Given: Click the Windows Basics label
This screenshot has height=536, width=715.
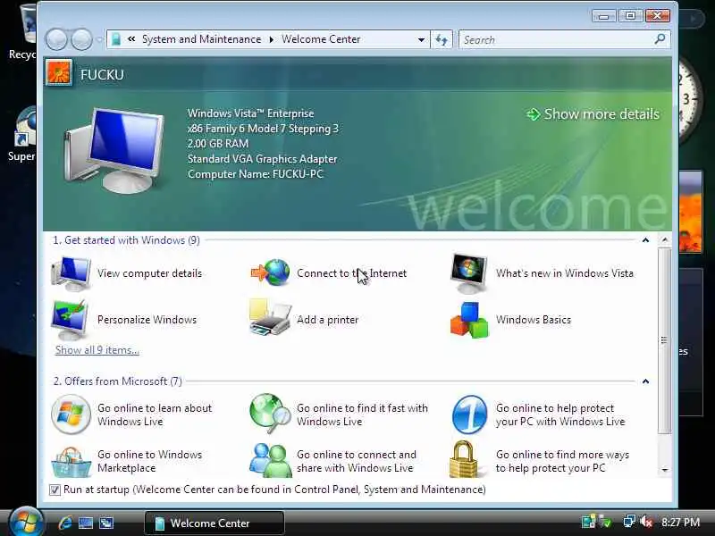Looking at the screenshot, I should click(x=534, y=320).
